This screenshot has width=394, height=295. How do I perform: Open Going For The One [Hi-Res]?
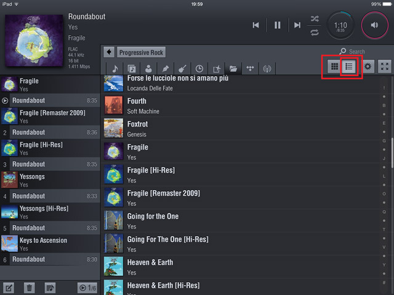(241, 244)
